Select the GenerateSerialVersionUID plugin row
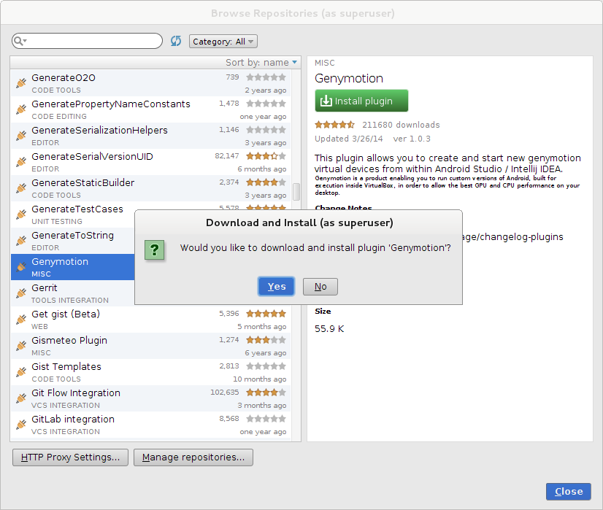Viewport: 603px width, 510px height. click(x=150, y=162)
